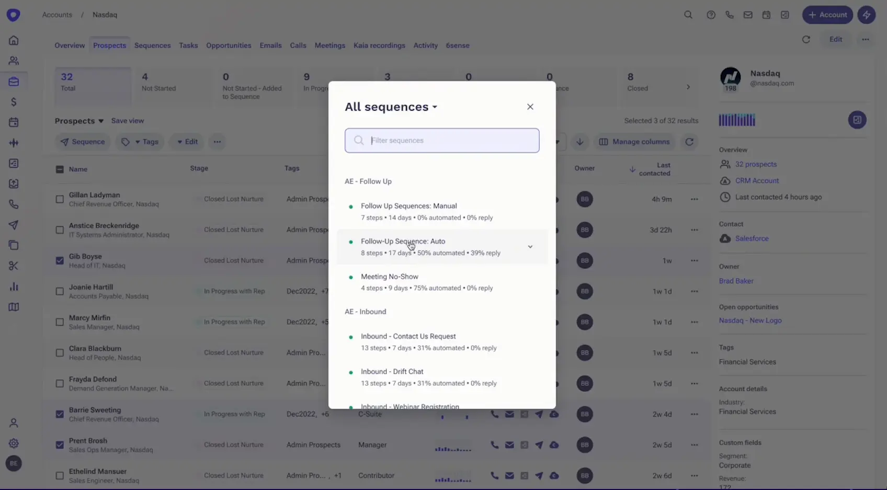Click the email envelope icon in top bar

pyautogui.click(x=748, y=15)
